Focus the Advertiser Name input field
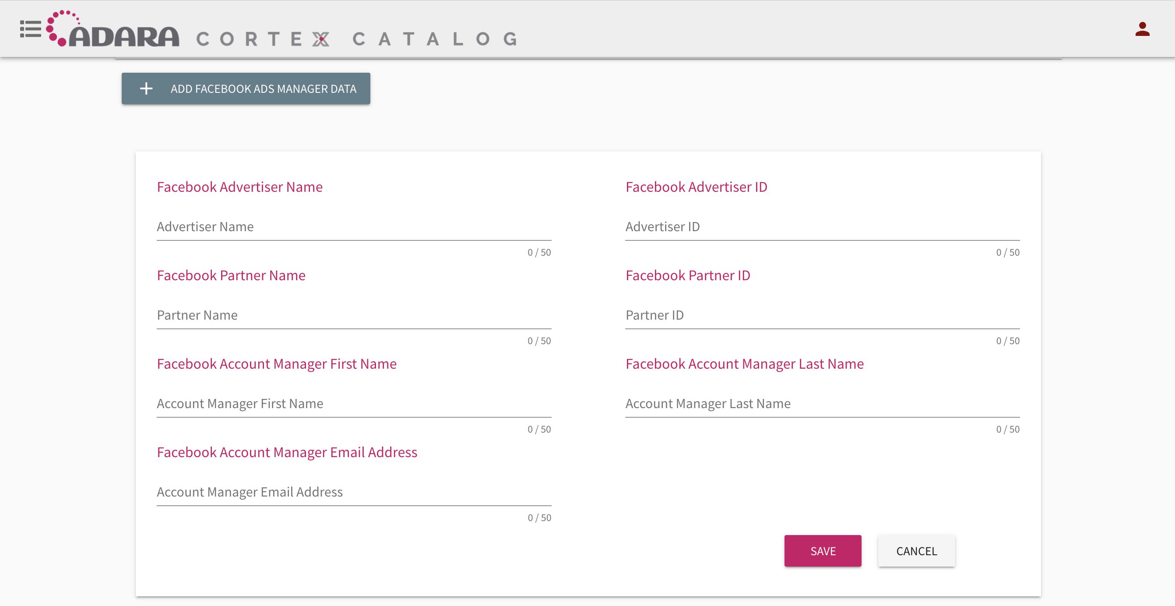Screen dimensions: 1175x606 pos(354,227)
